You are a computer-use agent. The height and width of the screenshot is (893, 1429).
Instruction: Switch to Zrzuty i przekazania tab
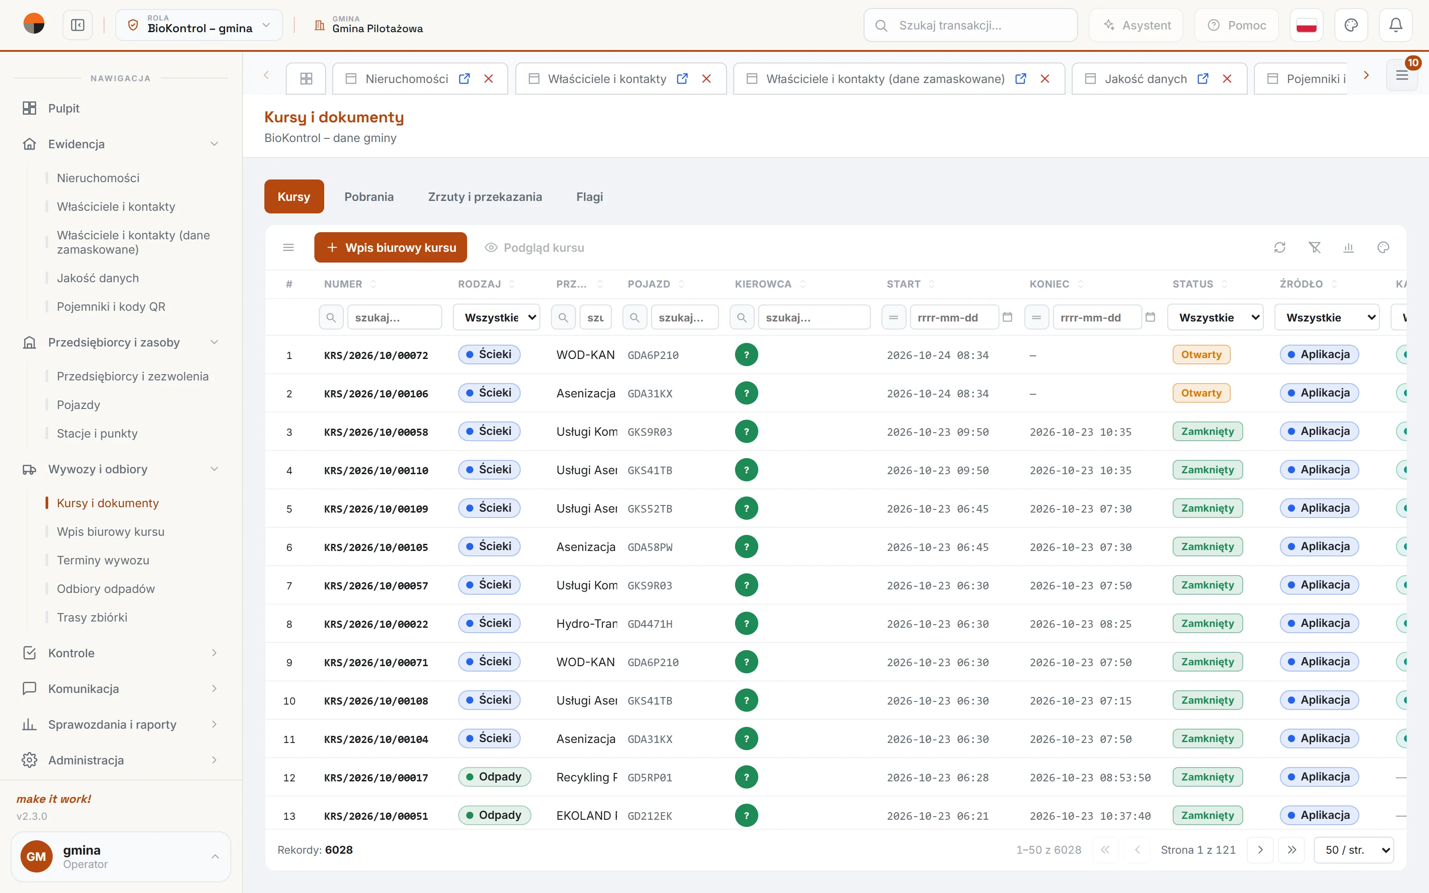(485, 196)
